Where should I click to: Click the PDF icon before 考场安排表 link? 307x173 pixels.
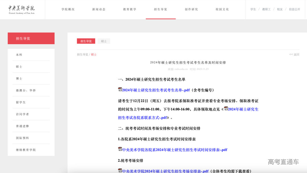click(x=120, y=170)
